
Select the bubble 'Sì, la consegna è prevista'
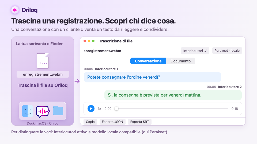[x=173, y=95]
